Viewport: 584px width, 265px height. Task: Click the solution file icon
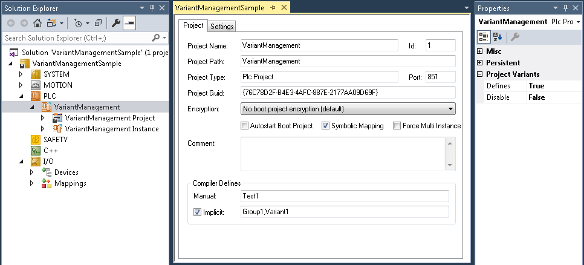coord(14,53)
